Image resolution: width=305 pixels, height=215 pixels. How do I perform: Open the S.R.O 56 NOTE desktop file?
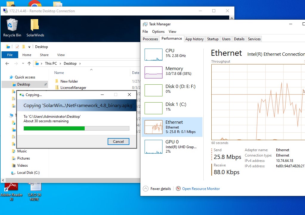pyautogui.click(x=34, y=192)
